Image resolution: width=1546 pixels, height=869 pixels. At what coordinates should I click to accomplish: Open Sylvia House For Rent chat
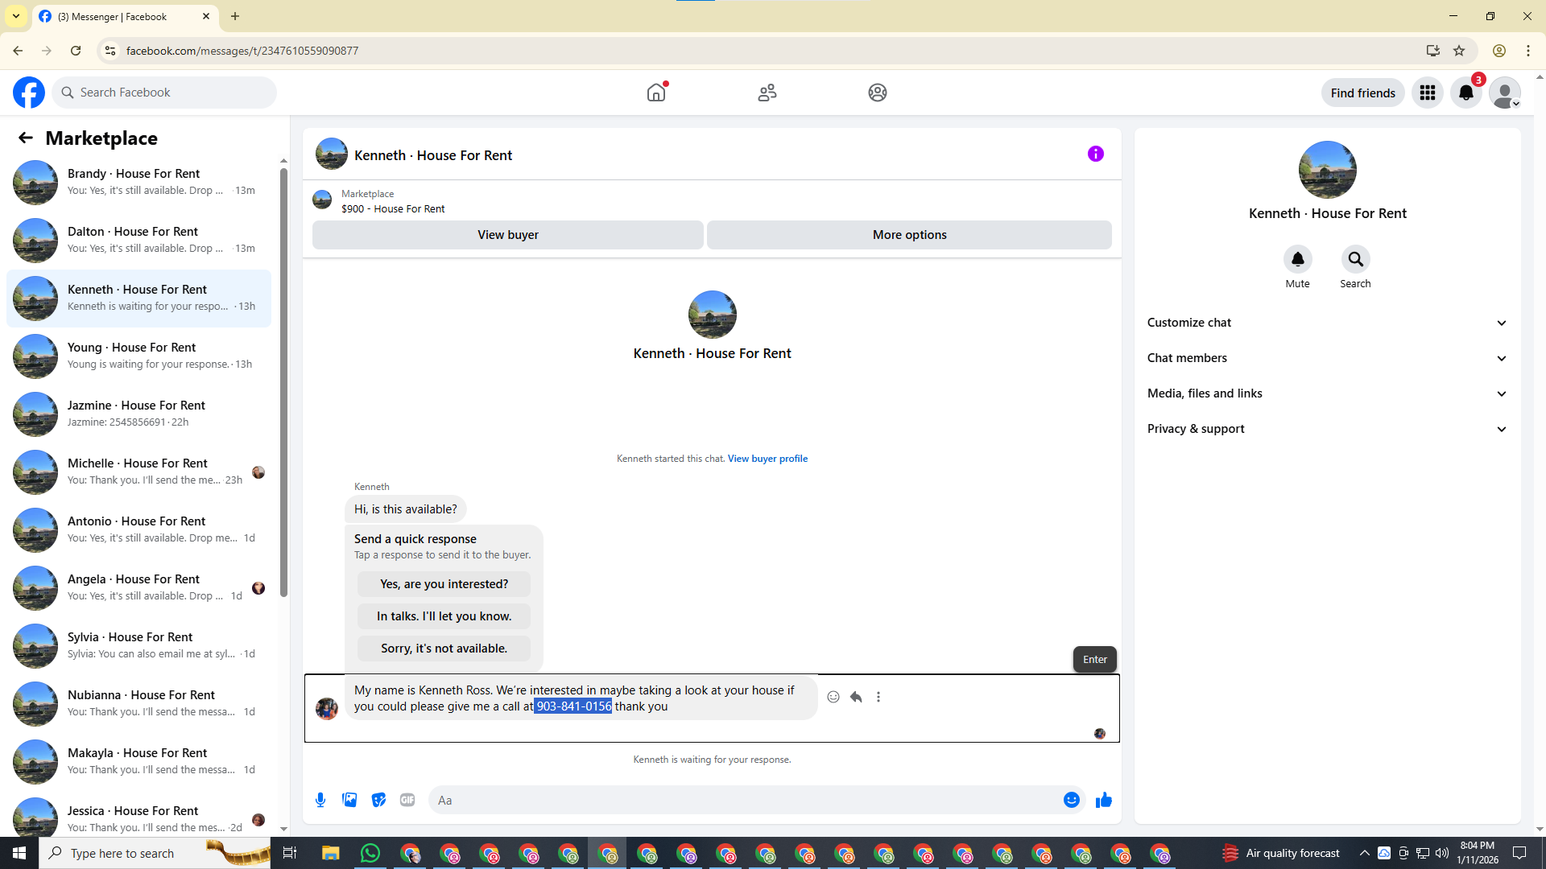tap(138, 645)
